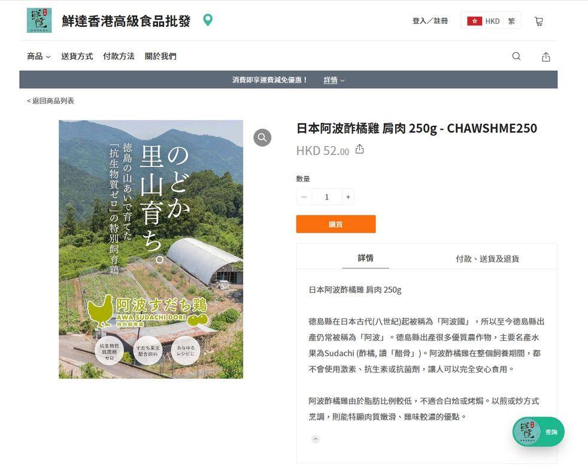
Task: Click the store name 鮮達香港高級食品批發
Action: (x=126, y=20)
